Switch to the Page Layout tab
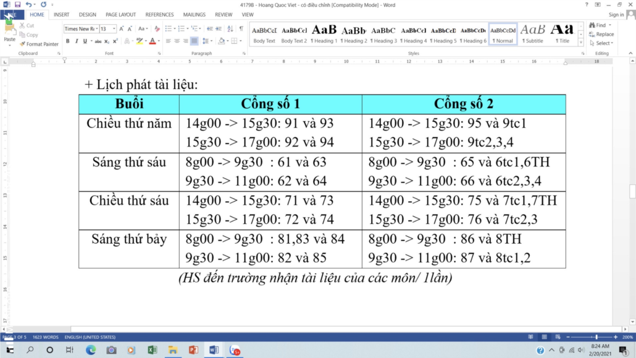The width and height of the screenshot is (636, 358). tap(120, 14)
